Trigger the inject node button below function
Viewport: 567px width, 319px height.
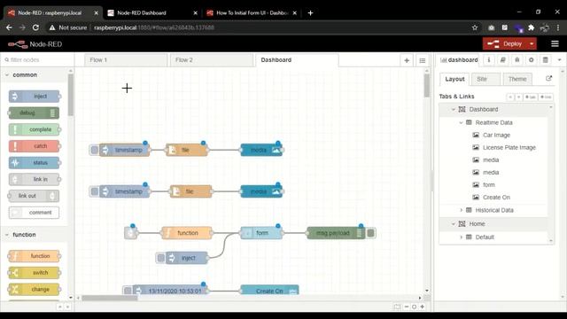coord(161,258)
